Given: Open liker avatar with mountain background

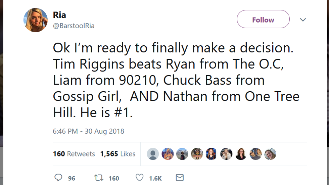Looking at the screenshot, I should 182,154.
